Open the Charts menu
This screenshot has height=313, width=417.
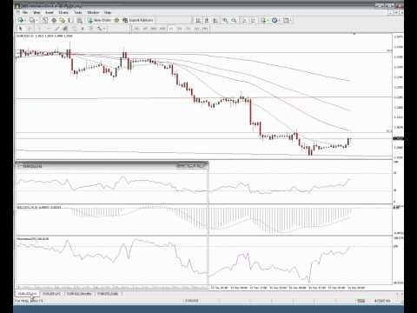(x=63, y=12)
